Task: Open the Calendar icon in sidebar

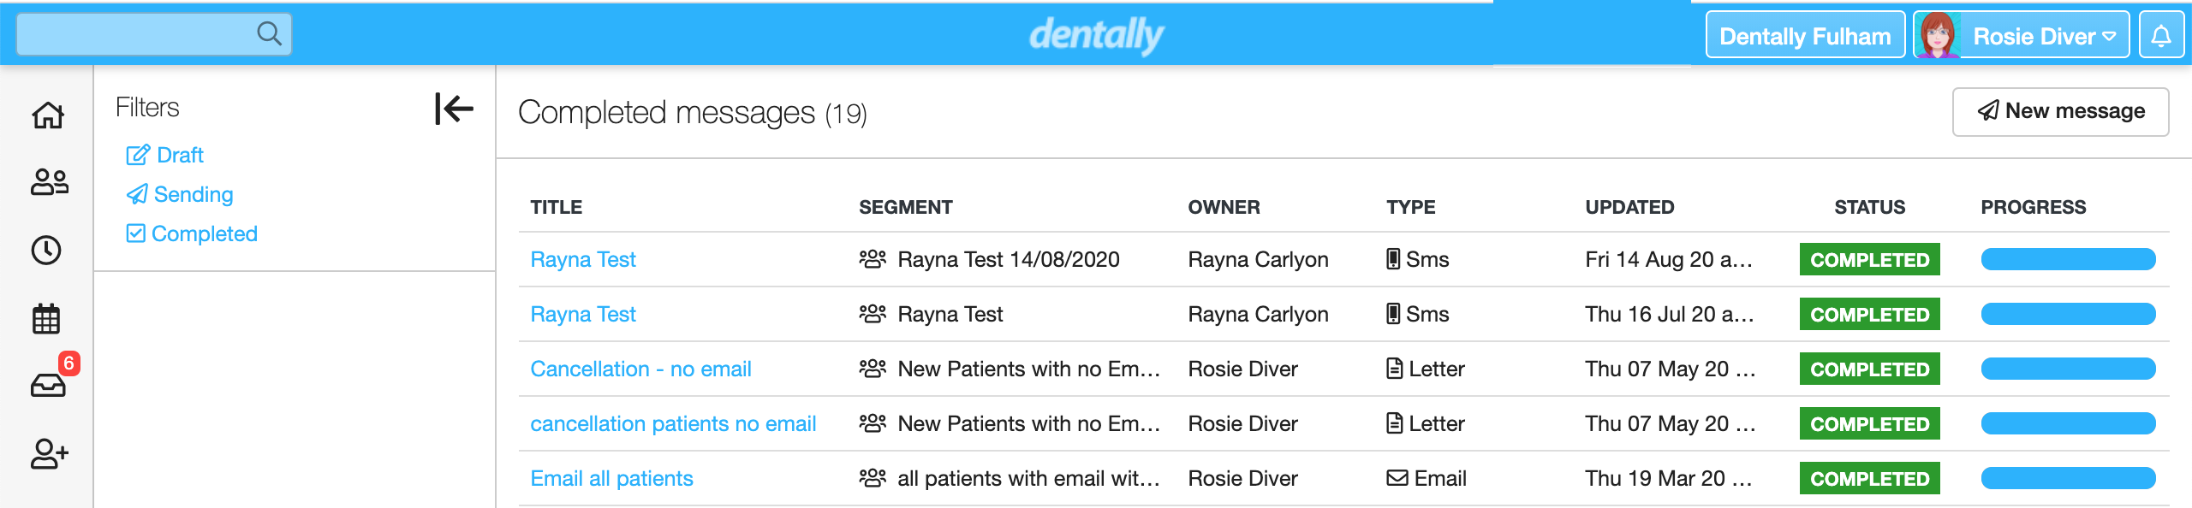Action: (46, 318)
